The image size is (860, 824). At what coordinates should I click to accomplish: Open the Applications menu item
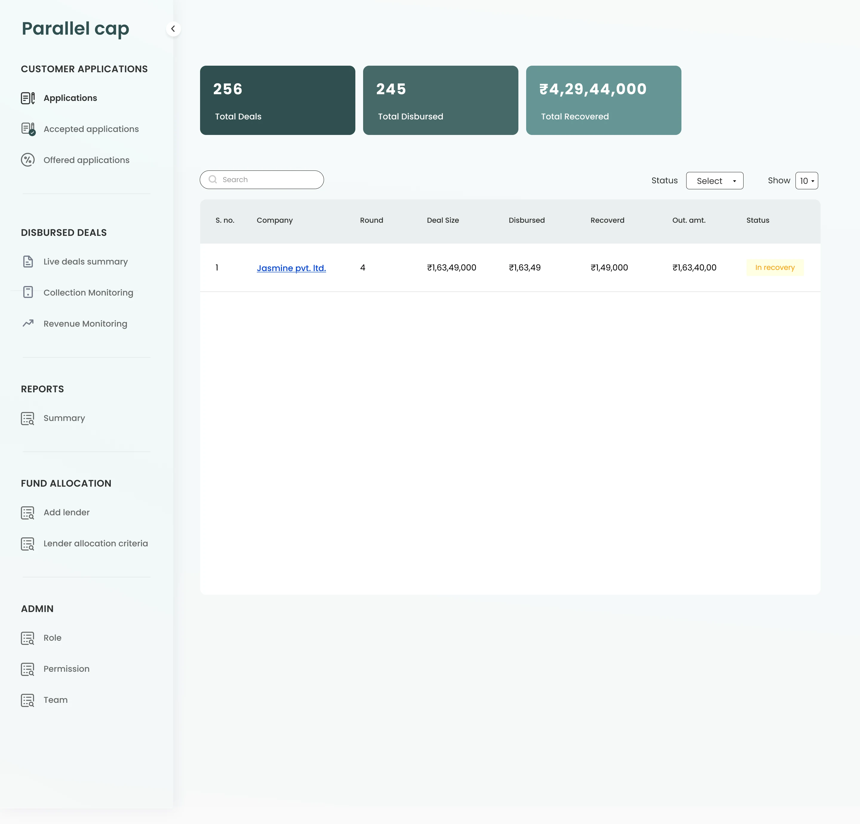click(x=70, y=98)
